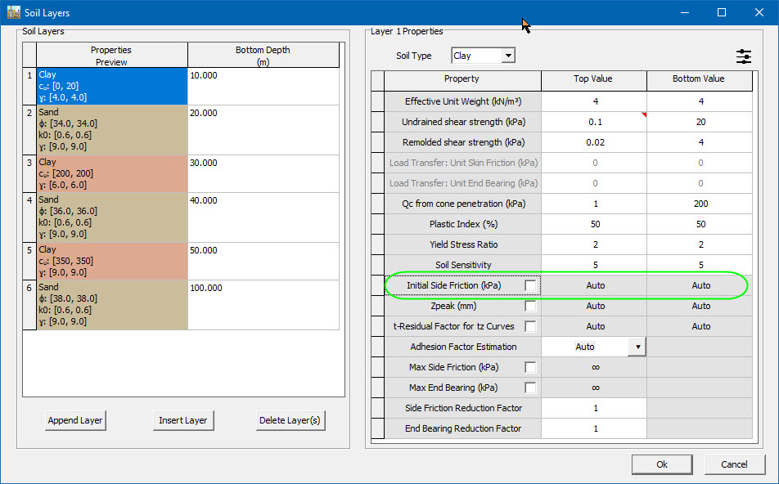The width and height of the screenshot is (779, 484).
Task: Edit Remolded shear strength bottom value 4
Action: pos(700,142)
